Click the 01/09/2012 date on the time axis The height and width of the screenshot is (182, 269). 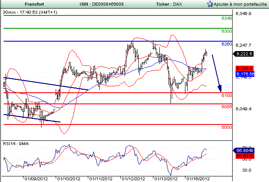pos(36,179)
